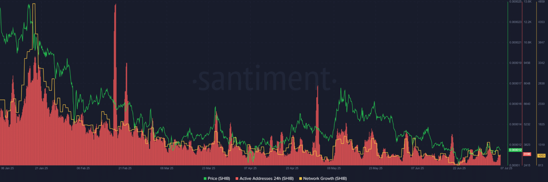The width and height of the screenshot is (548, 182).
Task: Select the 22 Jun 25 date label
Action: [x=459, y=168]
